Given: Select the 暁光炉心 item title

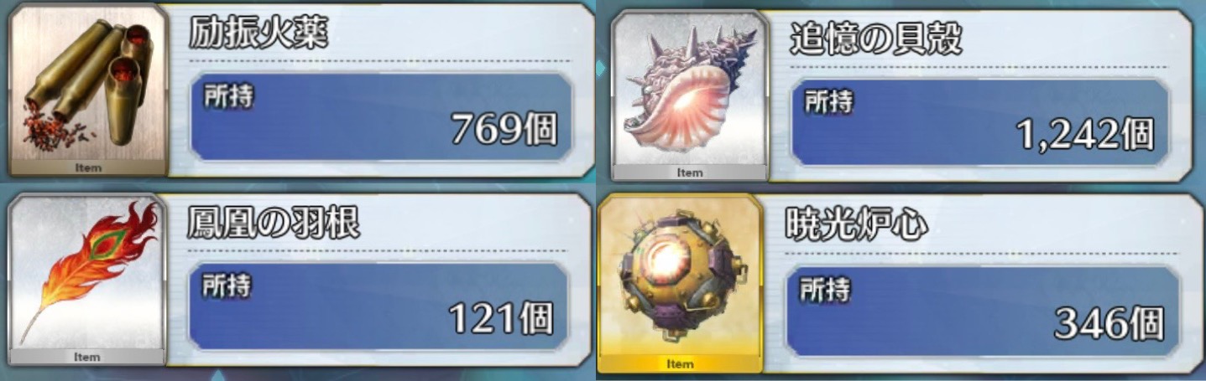Looking at the screenshot, I should coord(856,225).
